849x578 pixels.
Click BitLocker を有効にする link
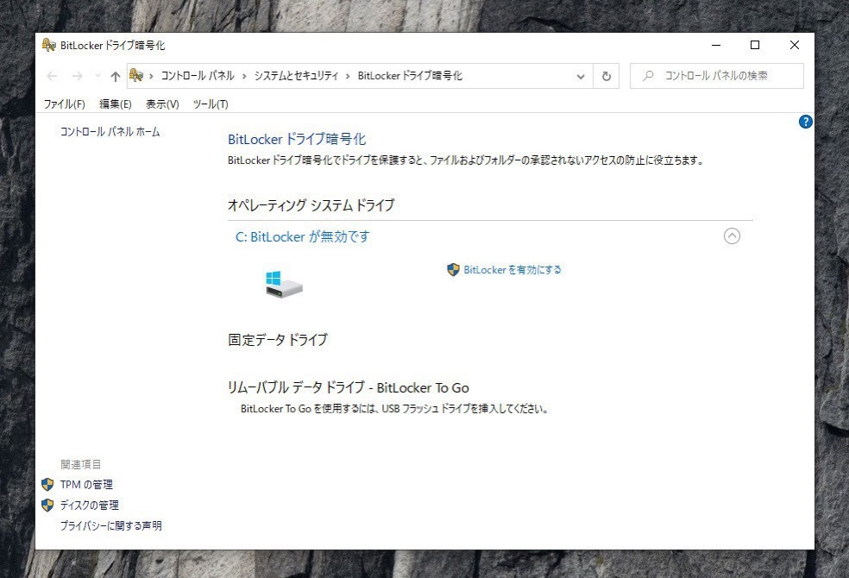pyautogui.click(x=513, y=269)
